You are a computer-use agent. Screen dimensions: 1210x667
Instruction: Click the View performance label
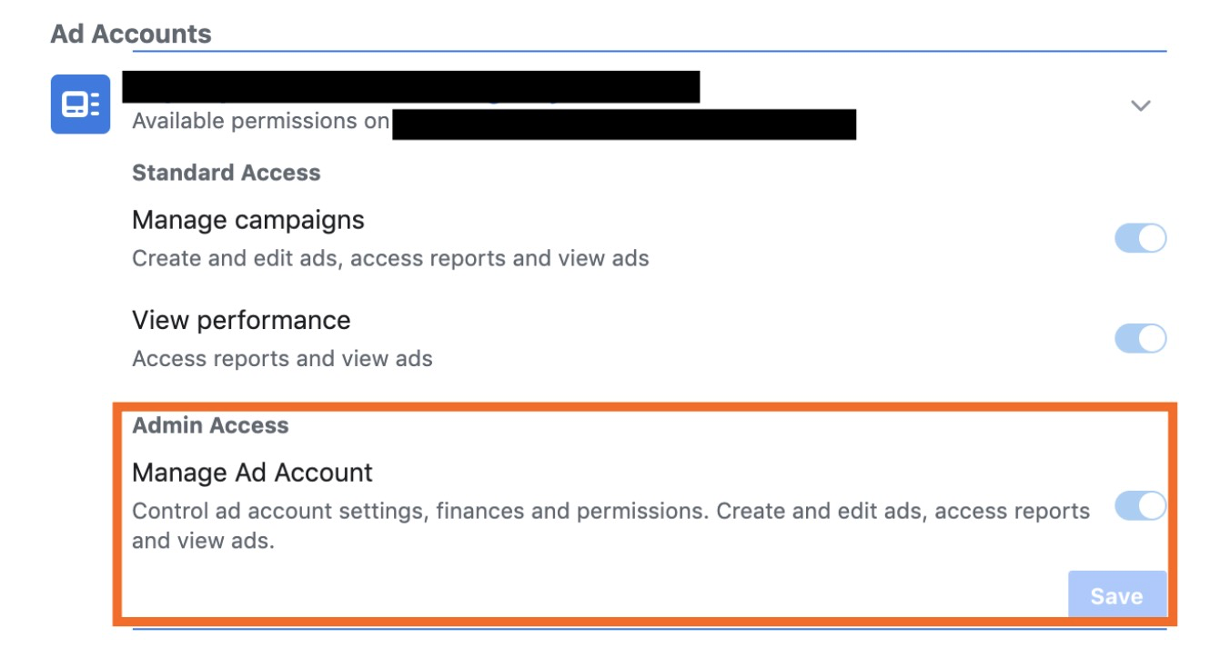coord(241,320)
